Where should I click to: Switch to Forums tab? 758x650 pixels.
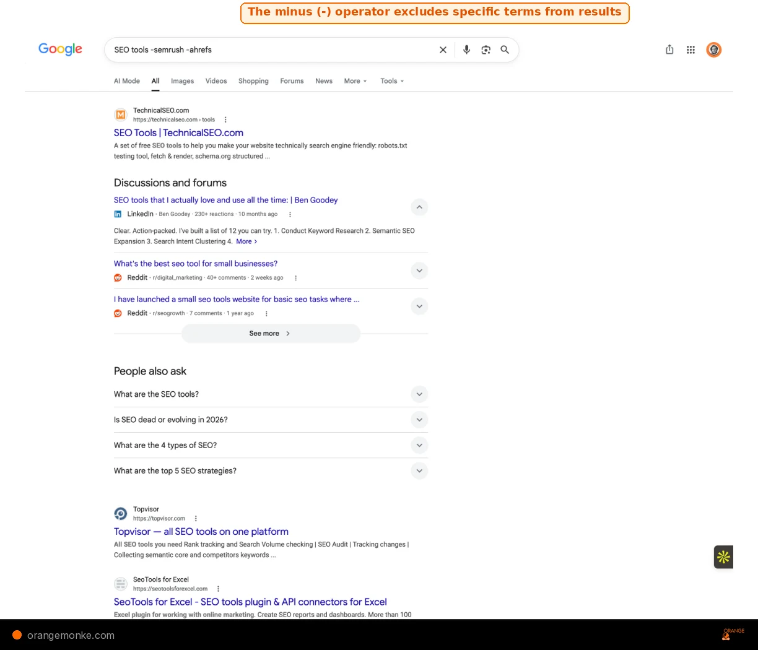click(x=292, y=81)
